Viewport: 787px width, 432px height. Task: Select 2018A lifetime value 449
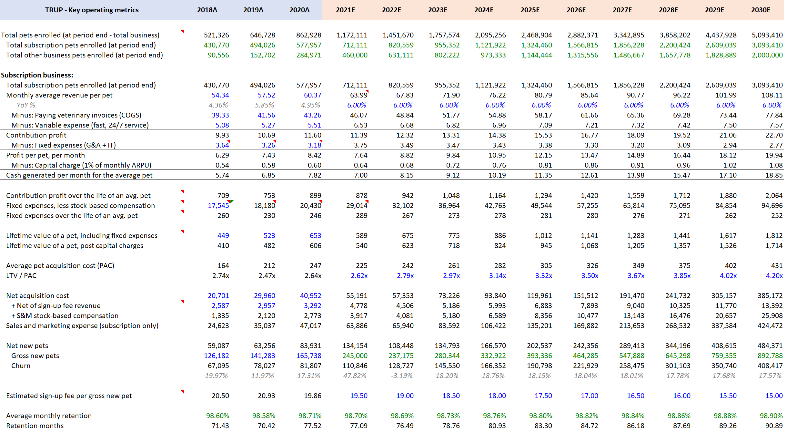(223, 235)
